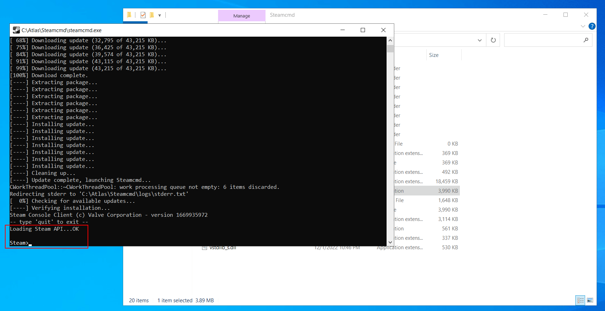Click the blue Help question mark icon
The width and height of the screenshot is (605, 311).
[592, 26]
